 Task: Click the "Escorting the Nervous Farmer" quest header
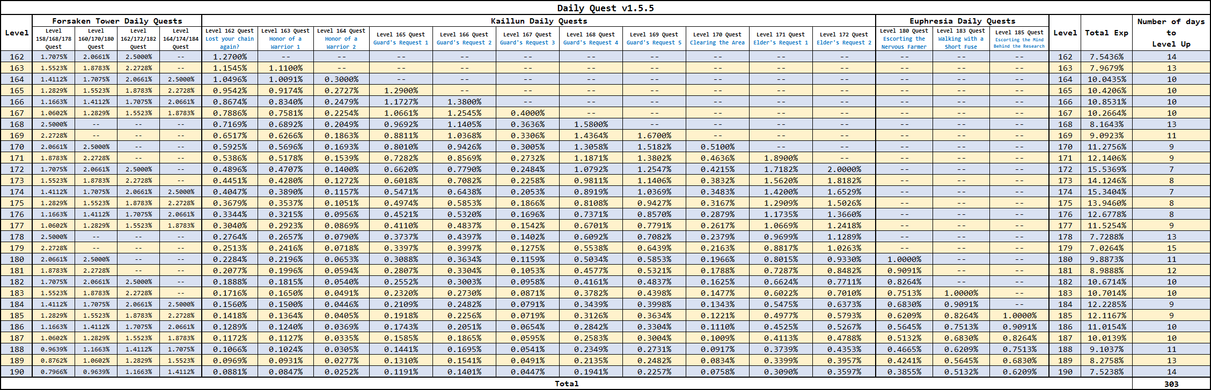click(x=904, y=39)
